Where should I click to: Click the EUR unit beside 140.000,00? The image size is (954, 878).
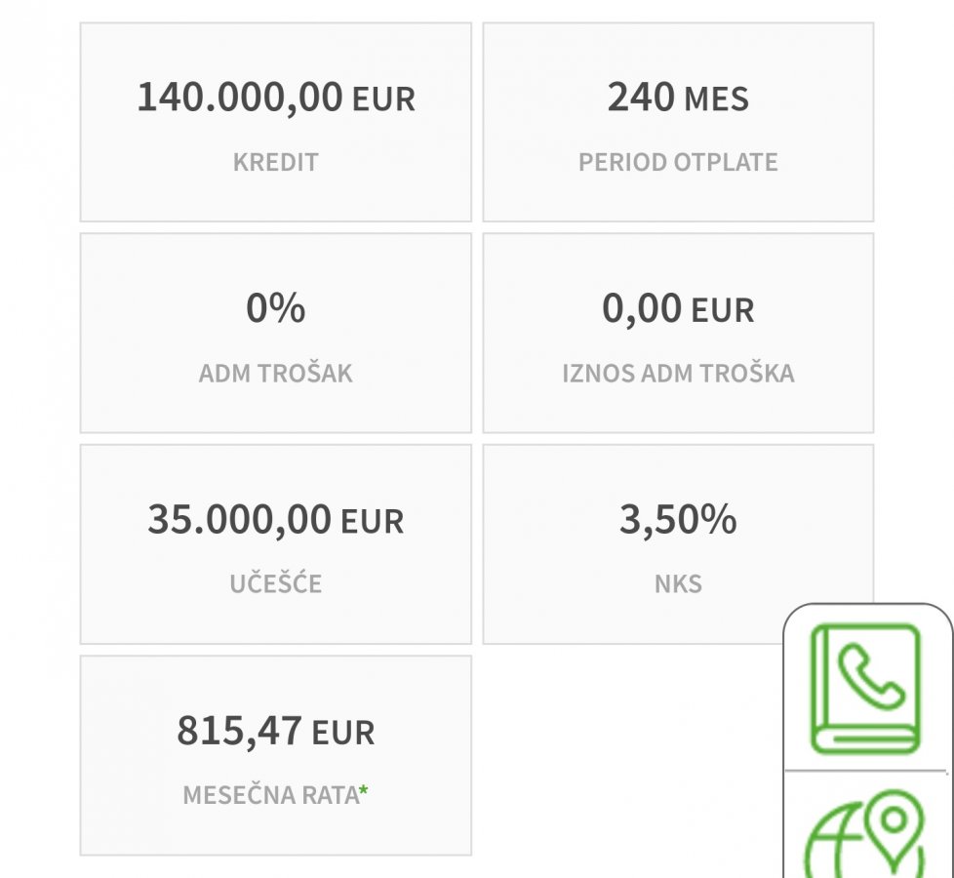pyautogui.click(x=383, y=100)
